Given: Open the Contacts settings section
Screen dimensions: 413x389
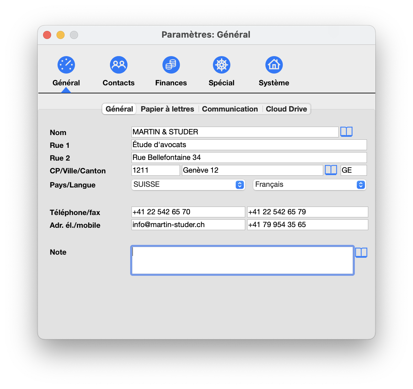Looking at the screenshot, I should point(118,71).
